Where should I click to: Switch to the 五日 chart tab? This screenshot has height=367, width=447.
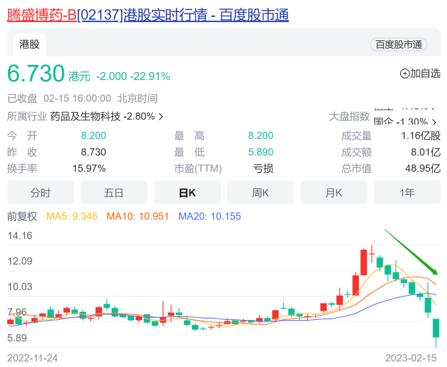(x=114, y=192)
